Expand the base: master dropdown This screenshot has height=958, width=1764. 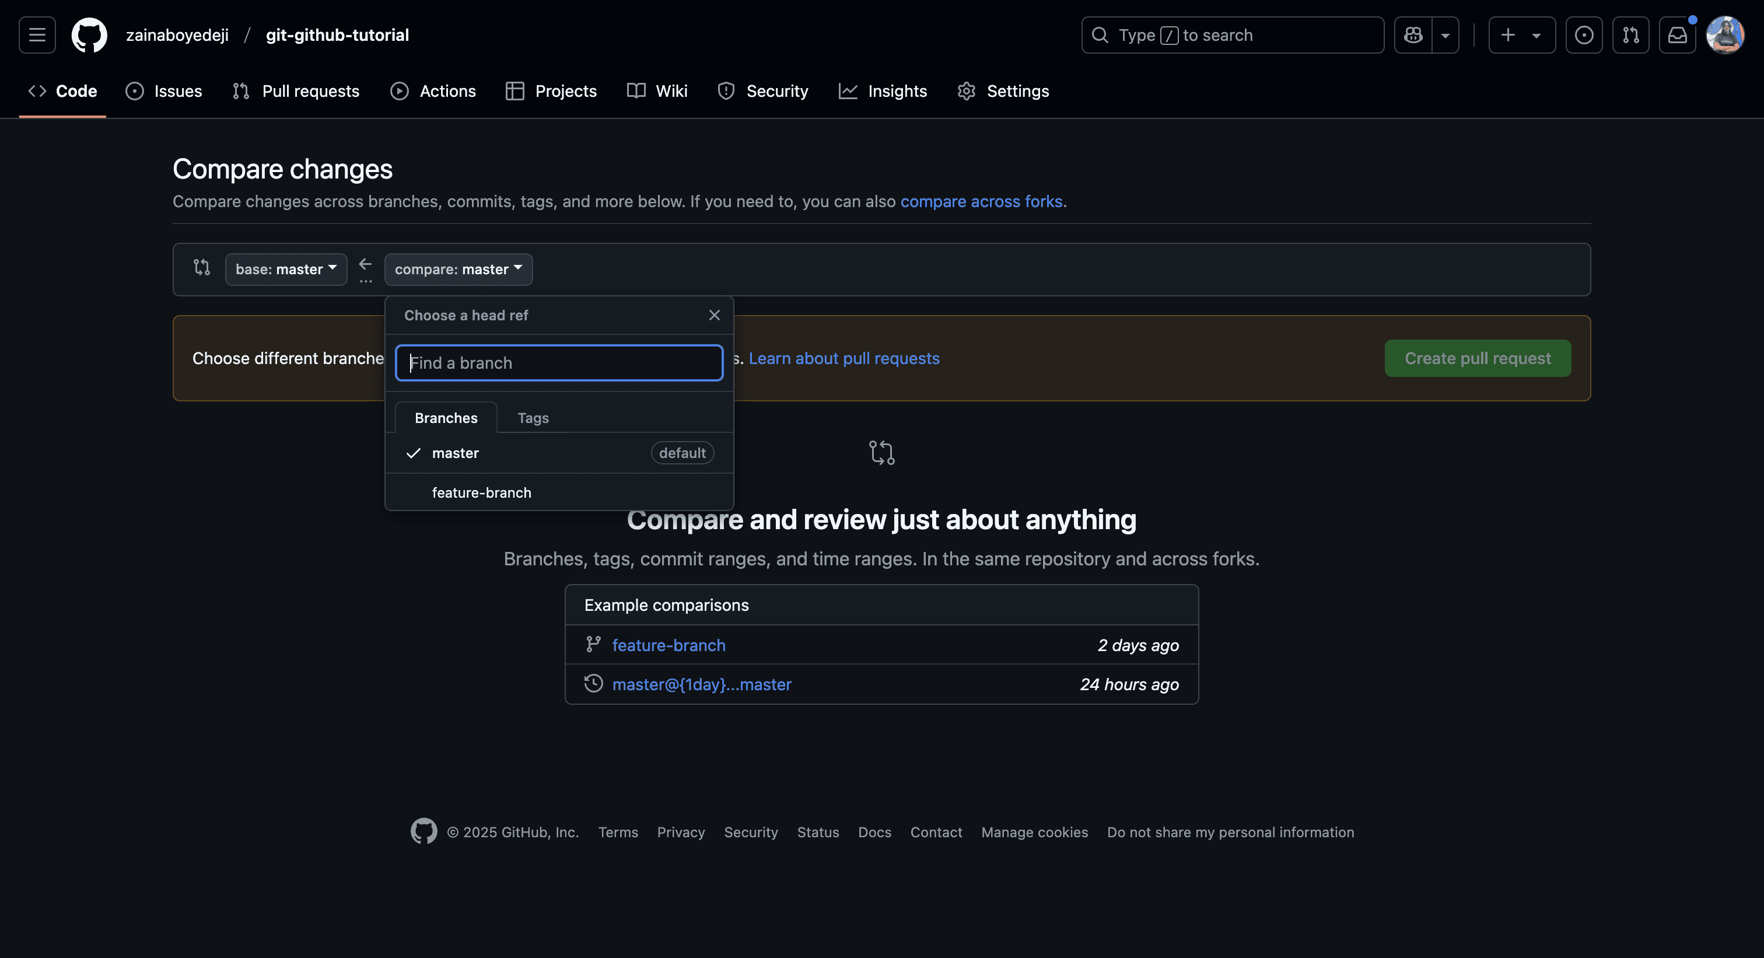[x=286, y=269]
